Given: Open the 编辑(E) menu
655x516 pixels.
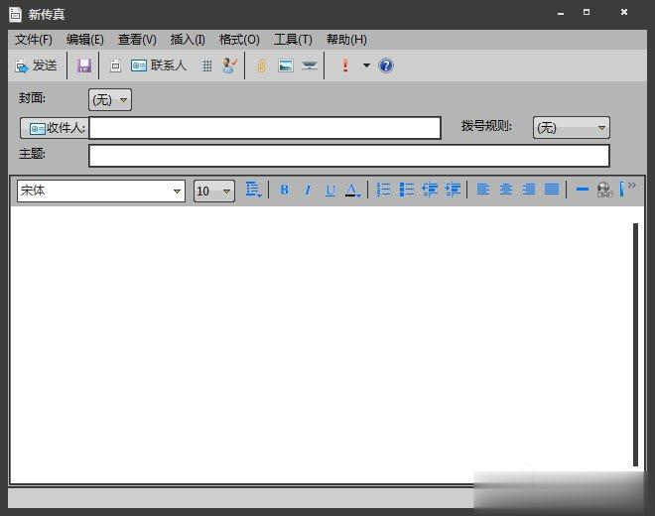Looking at the screenshot, I should coord(84,40).
